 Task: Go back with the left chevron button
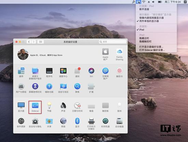click(x=29, y=42)
